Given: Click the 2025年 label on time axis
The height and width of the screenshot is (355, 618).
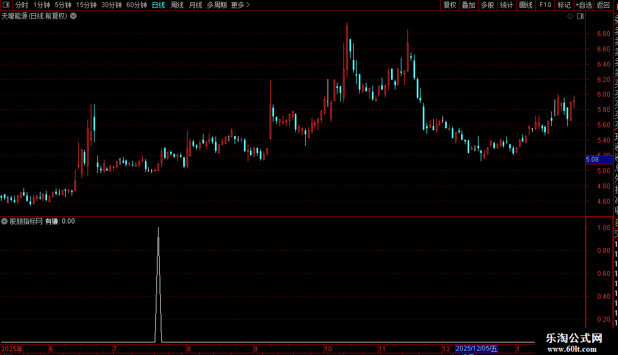Looking at the screenshot, I should click(12, 348).
